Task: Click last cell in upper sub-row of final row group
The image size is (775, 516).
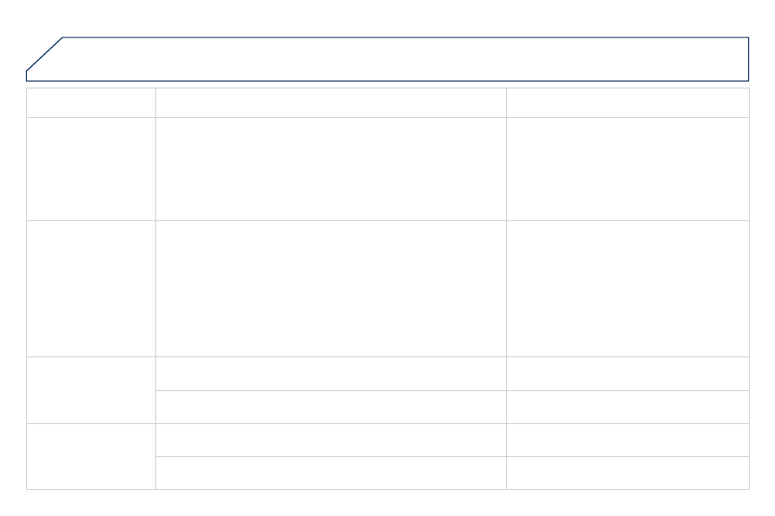Action: (627, 440)
